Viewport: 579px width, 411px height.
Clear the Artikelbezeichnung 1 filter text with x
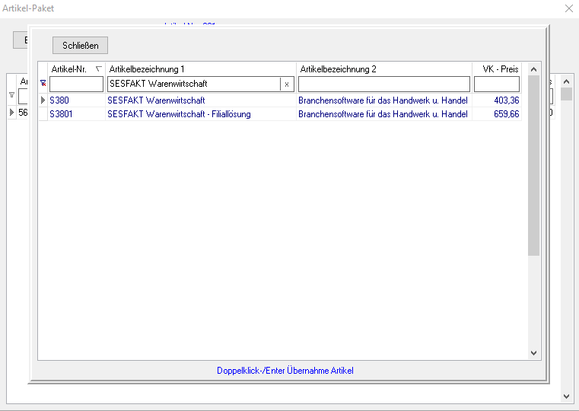[287, 84]
